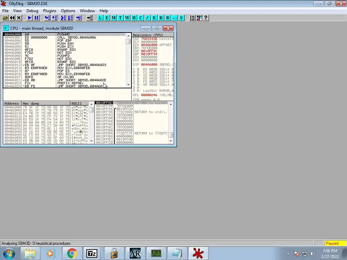Click the Hex dump column header

point(46,103)
